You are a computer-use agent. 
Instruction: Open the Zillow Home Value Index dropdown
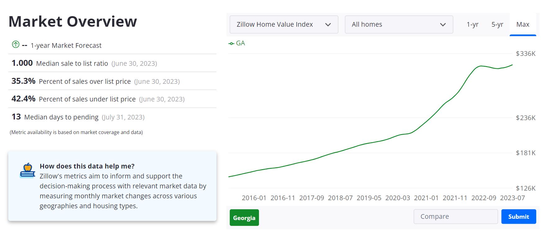[x=283, y=24]
